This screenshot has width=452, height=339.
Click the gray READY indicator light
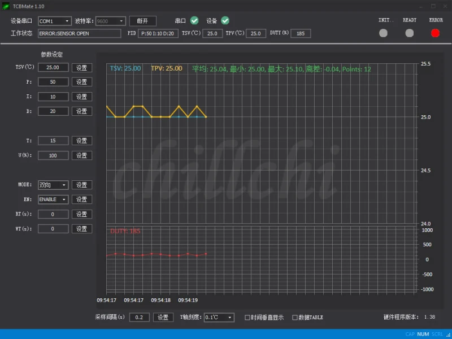(x=410, y=33)
